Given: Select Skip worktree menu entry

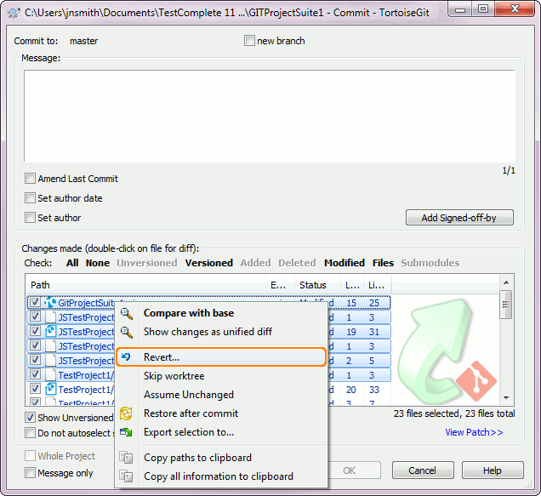Looking at the screenshot, I should click(x=221, y=376).
